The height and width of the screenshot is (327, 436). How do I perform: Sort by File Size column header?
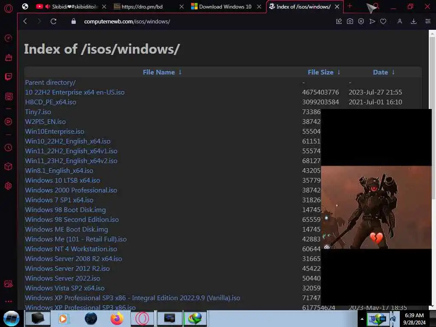click(x=324, y=72)
